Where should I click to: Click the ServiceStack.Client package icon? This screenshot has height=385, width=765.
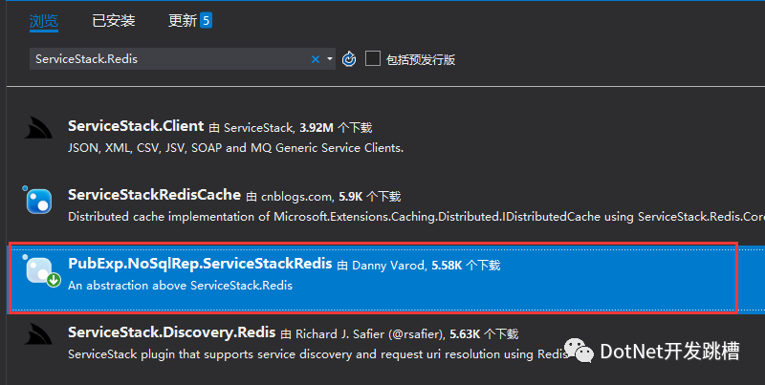pos(38,128)
